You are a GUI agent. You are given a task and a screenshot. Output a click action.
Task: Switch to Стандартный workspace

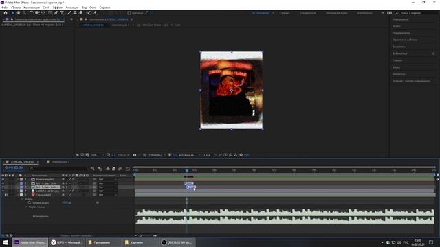[308, 13]
